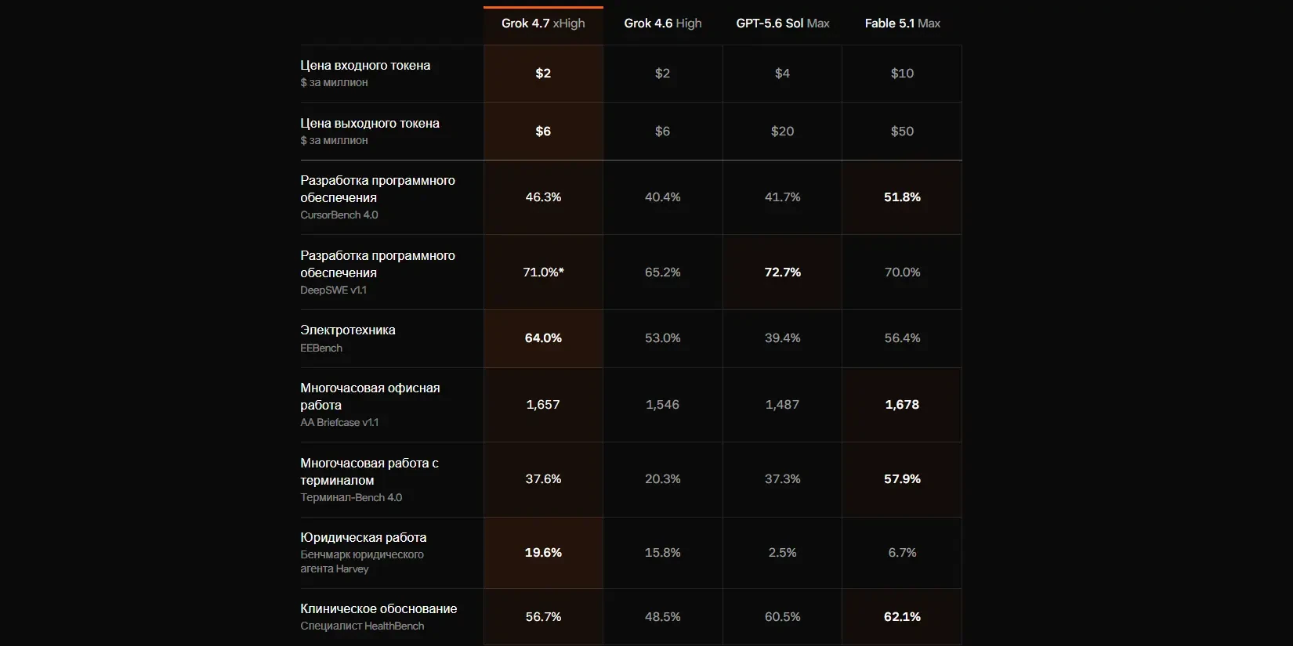Image resolution: width=1293 pixels, height=646 pixels.
Task: Select the 57.9% terminal benchmark score
Action: point(902,478)
